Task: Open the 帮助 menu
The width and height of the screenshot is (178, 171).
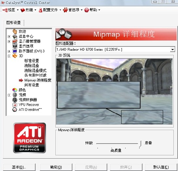Action: point(92,10)
